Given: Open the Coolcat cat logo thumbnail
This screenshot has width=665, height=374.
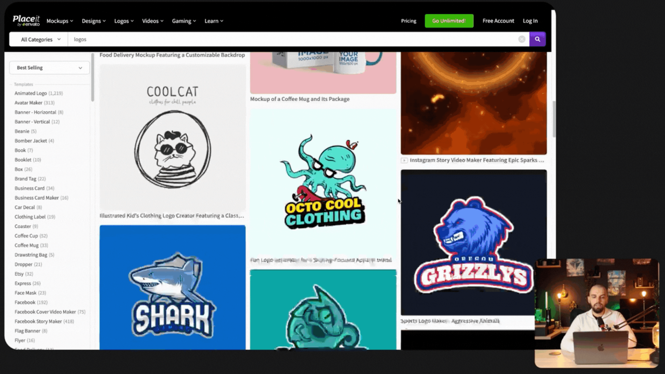Looking at the screenshot, I should 172,137.
